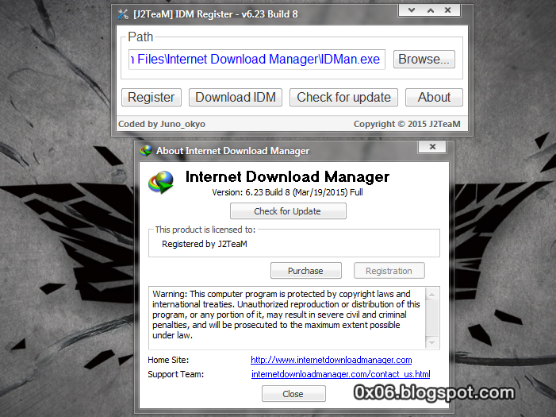556x417 pixels.
Task: Click the 'Internet Download Manager' heading text
Action: (x=287, y=176)
